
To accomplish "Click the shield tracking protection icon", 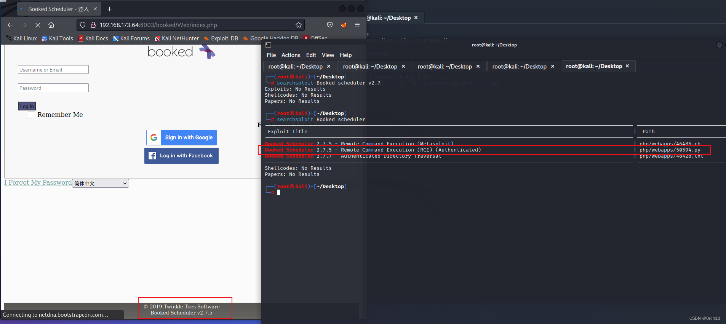I will point(83,25).
